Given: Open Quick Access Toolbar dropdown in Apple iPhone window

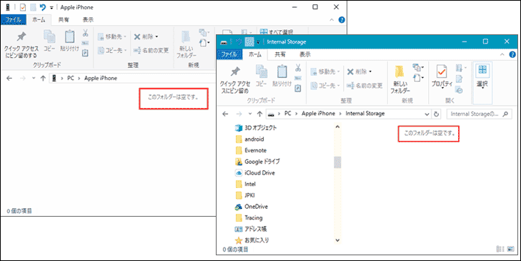Looking at the screenshot, I should click(x=52, y=7).
